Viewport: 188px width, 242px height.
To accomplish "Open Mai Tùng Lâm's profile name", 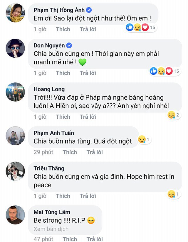I will click(x=52, y=212).
